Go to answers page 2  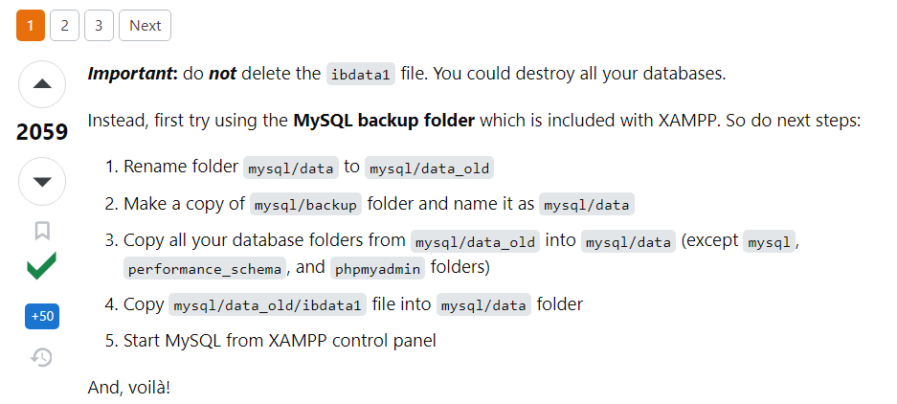click(65, 26)
